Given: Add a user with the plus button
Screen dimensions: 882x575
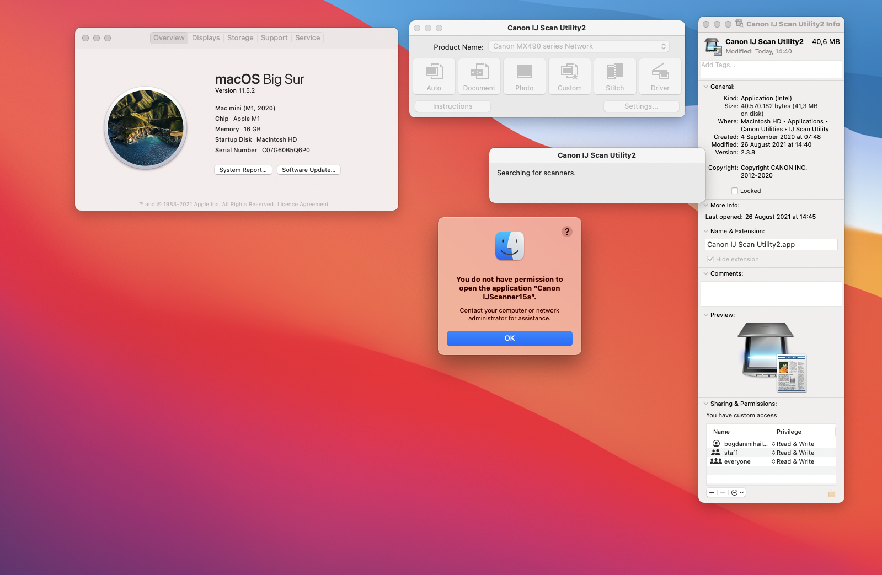Looking at the screenshot, I should pos(712,492).
